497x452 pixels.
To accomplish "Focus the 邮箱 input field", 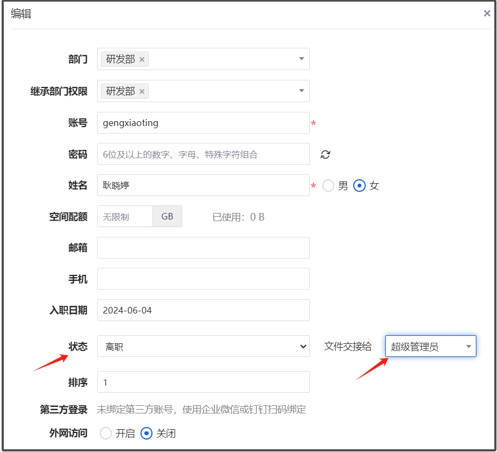I will coord(203,248).
